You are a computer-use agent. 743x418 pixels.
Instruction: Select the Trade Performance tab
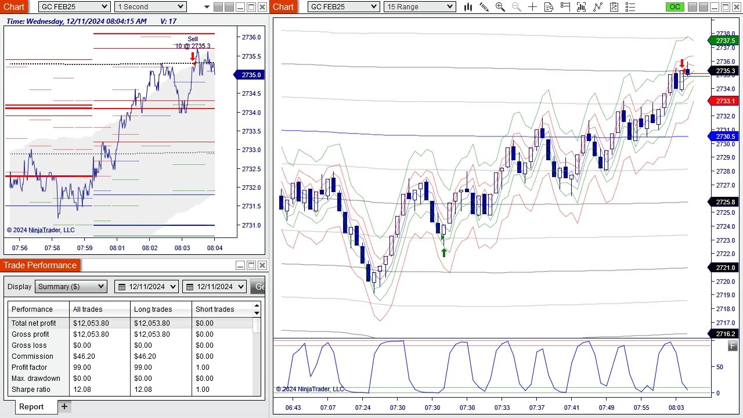[40, 265]
